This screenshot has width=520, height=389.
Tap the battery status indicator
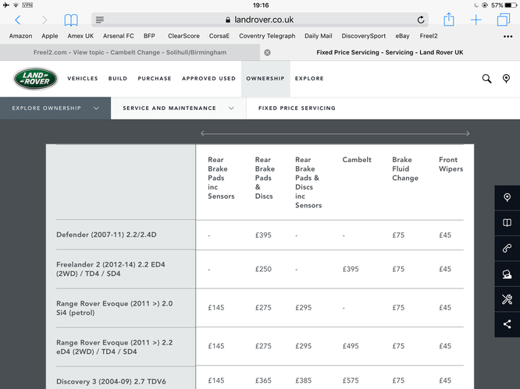tap(511, 5)
